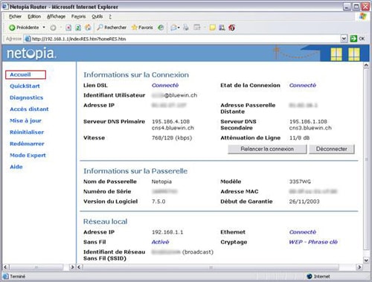The height and width of the screenshot is (282, 372).
Task: Click the Redémarrer sidebar link
Action: [27, 144]
